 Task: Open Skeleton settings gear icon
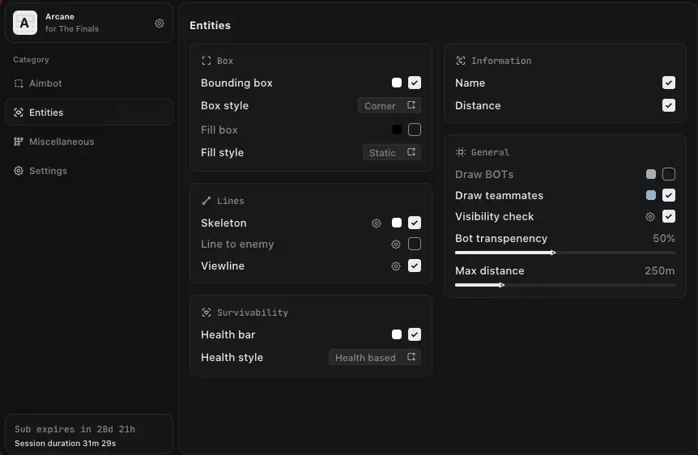(x=377, y=223)
